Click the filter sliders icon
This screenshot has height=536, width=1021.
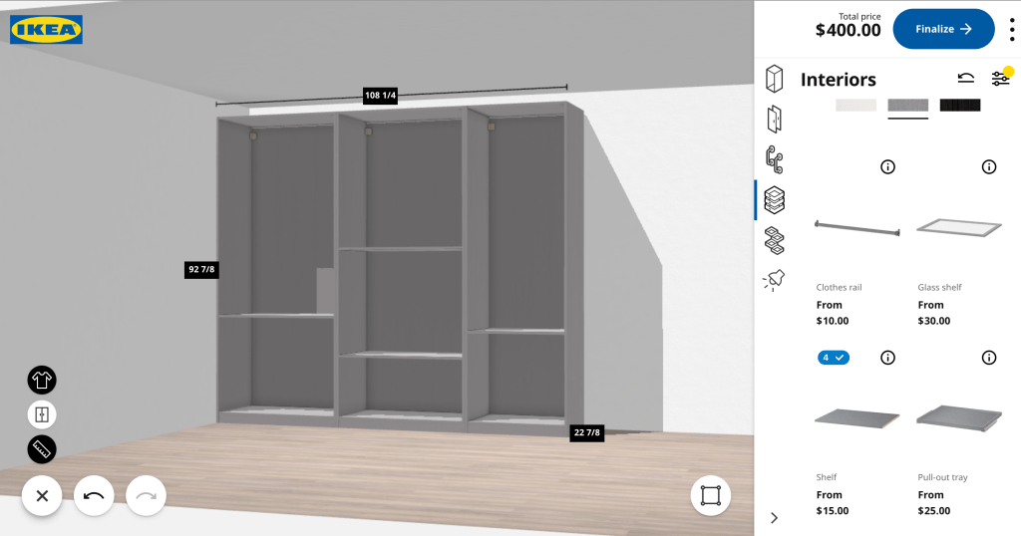click(x=1000, y=79)
